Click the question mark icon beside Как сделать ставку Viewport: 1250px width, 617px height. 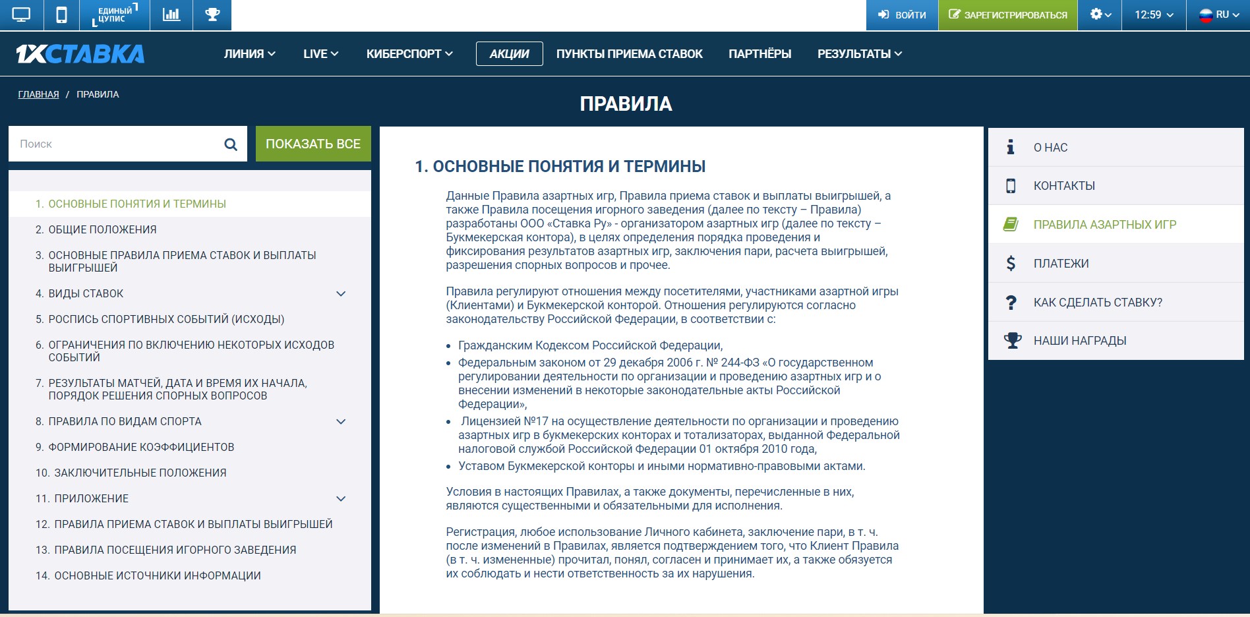[x=1011, y=303]
